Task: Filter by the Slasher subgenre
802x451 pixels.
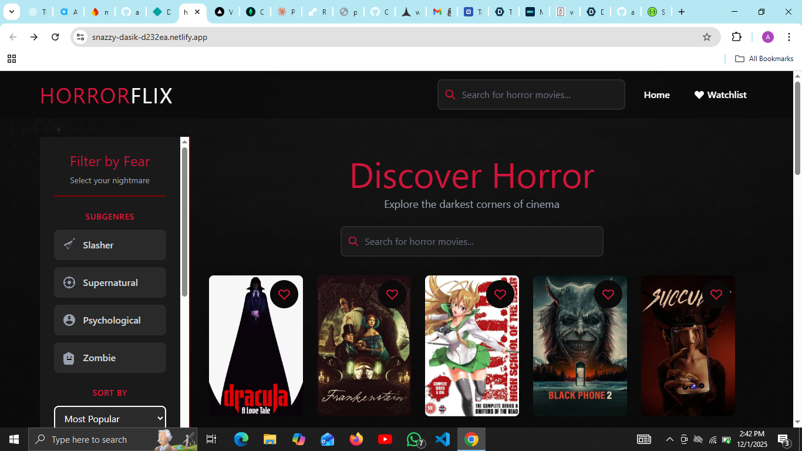Action: pyautogui.click(x=110, y=245)
